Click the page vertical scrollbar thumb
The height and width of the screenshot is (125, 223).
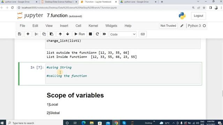click(x=222, y=93)
